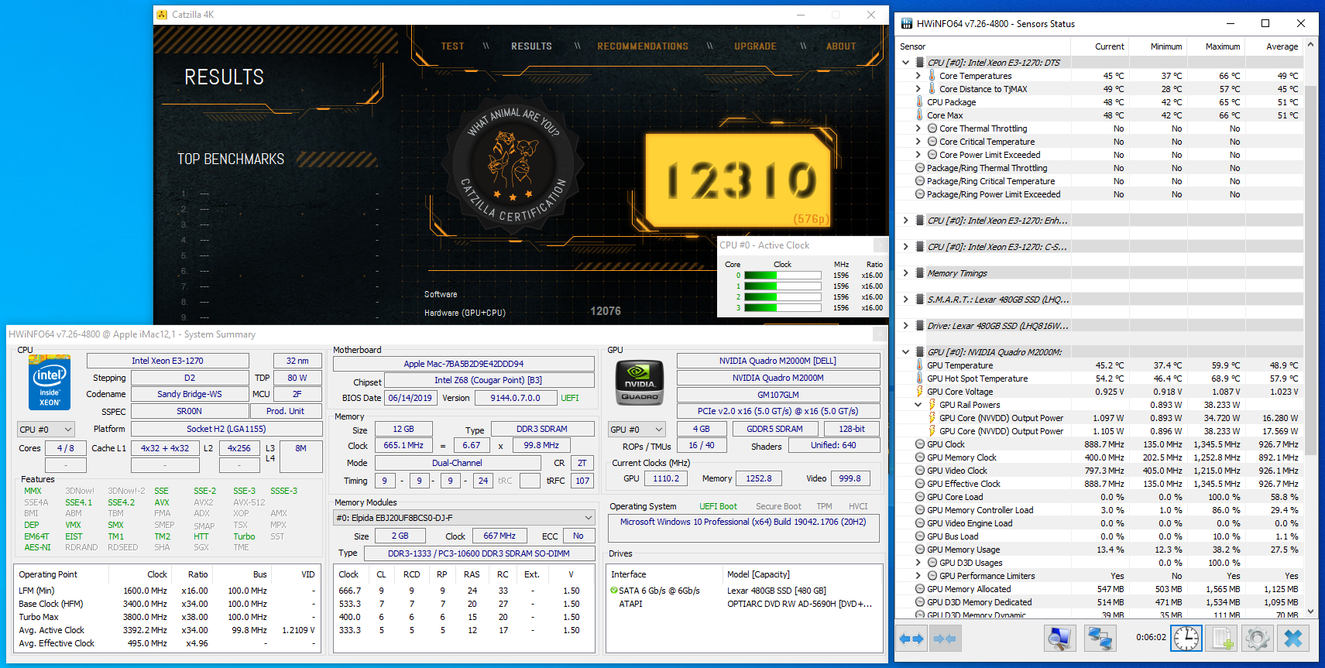The image size is (1325, 668).
Task: Click the Maximum column header
Action: coord(1222,46)
